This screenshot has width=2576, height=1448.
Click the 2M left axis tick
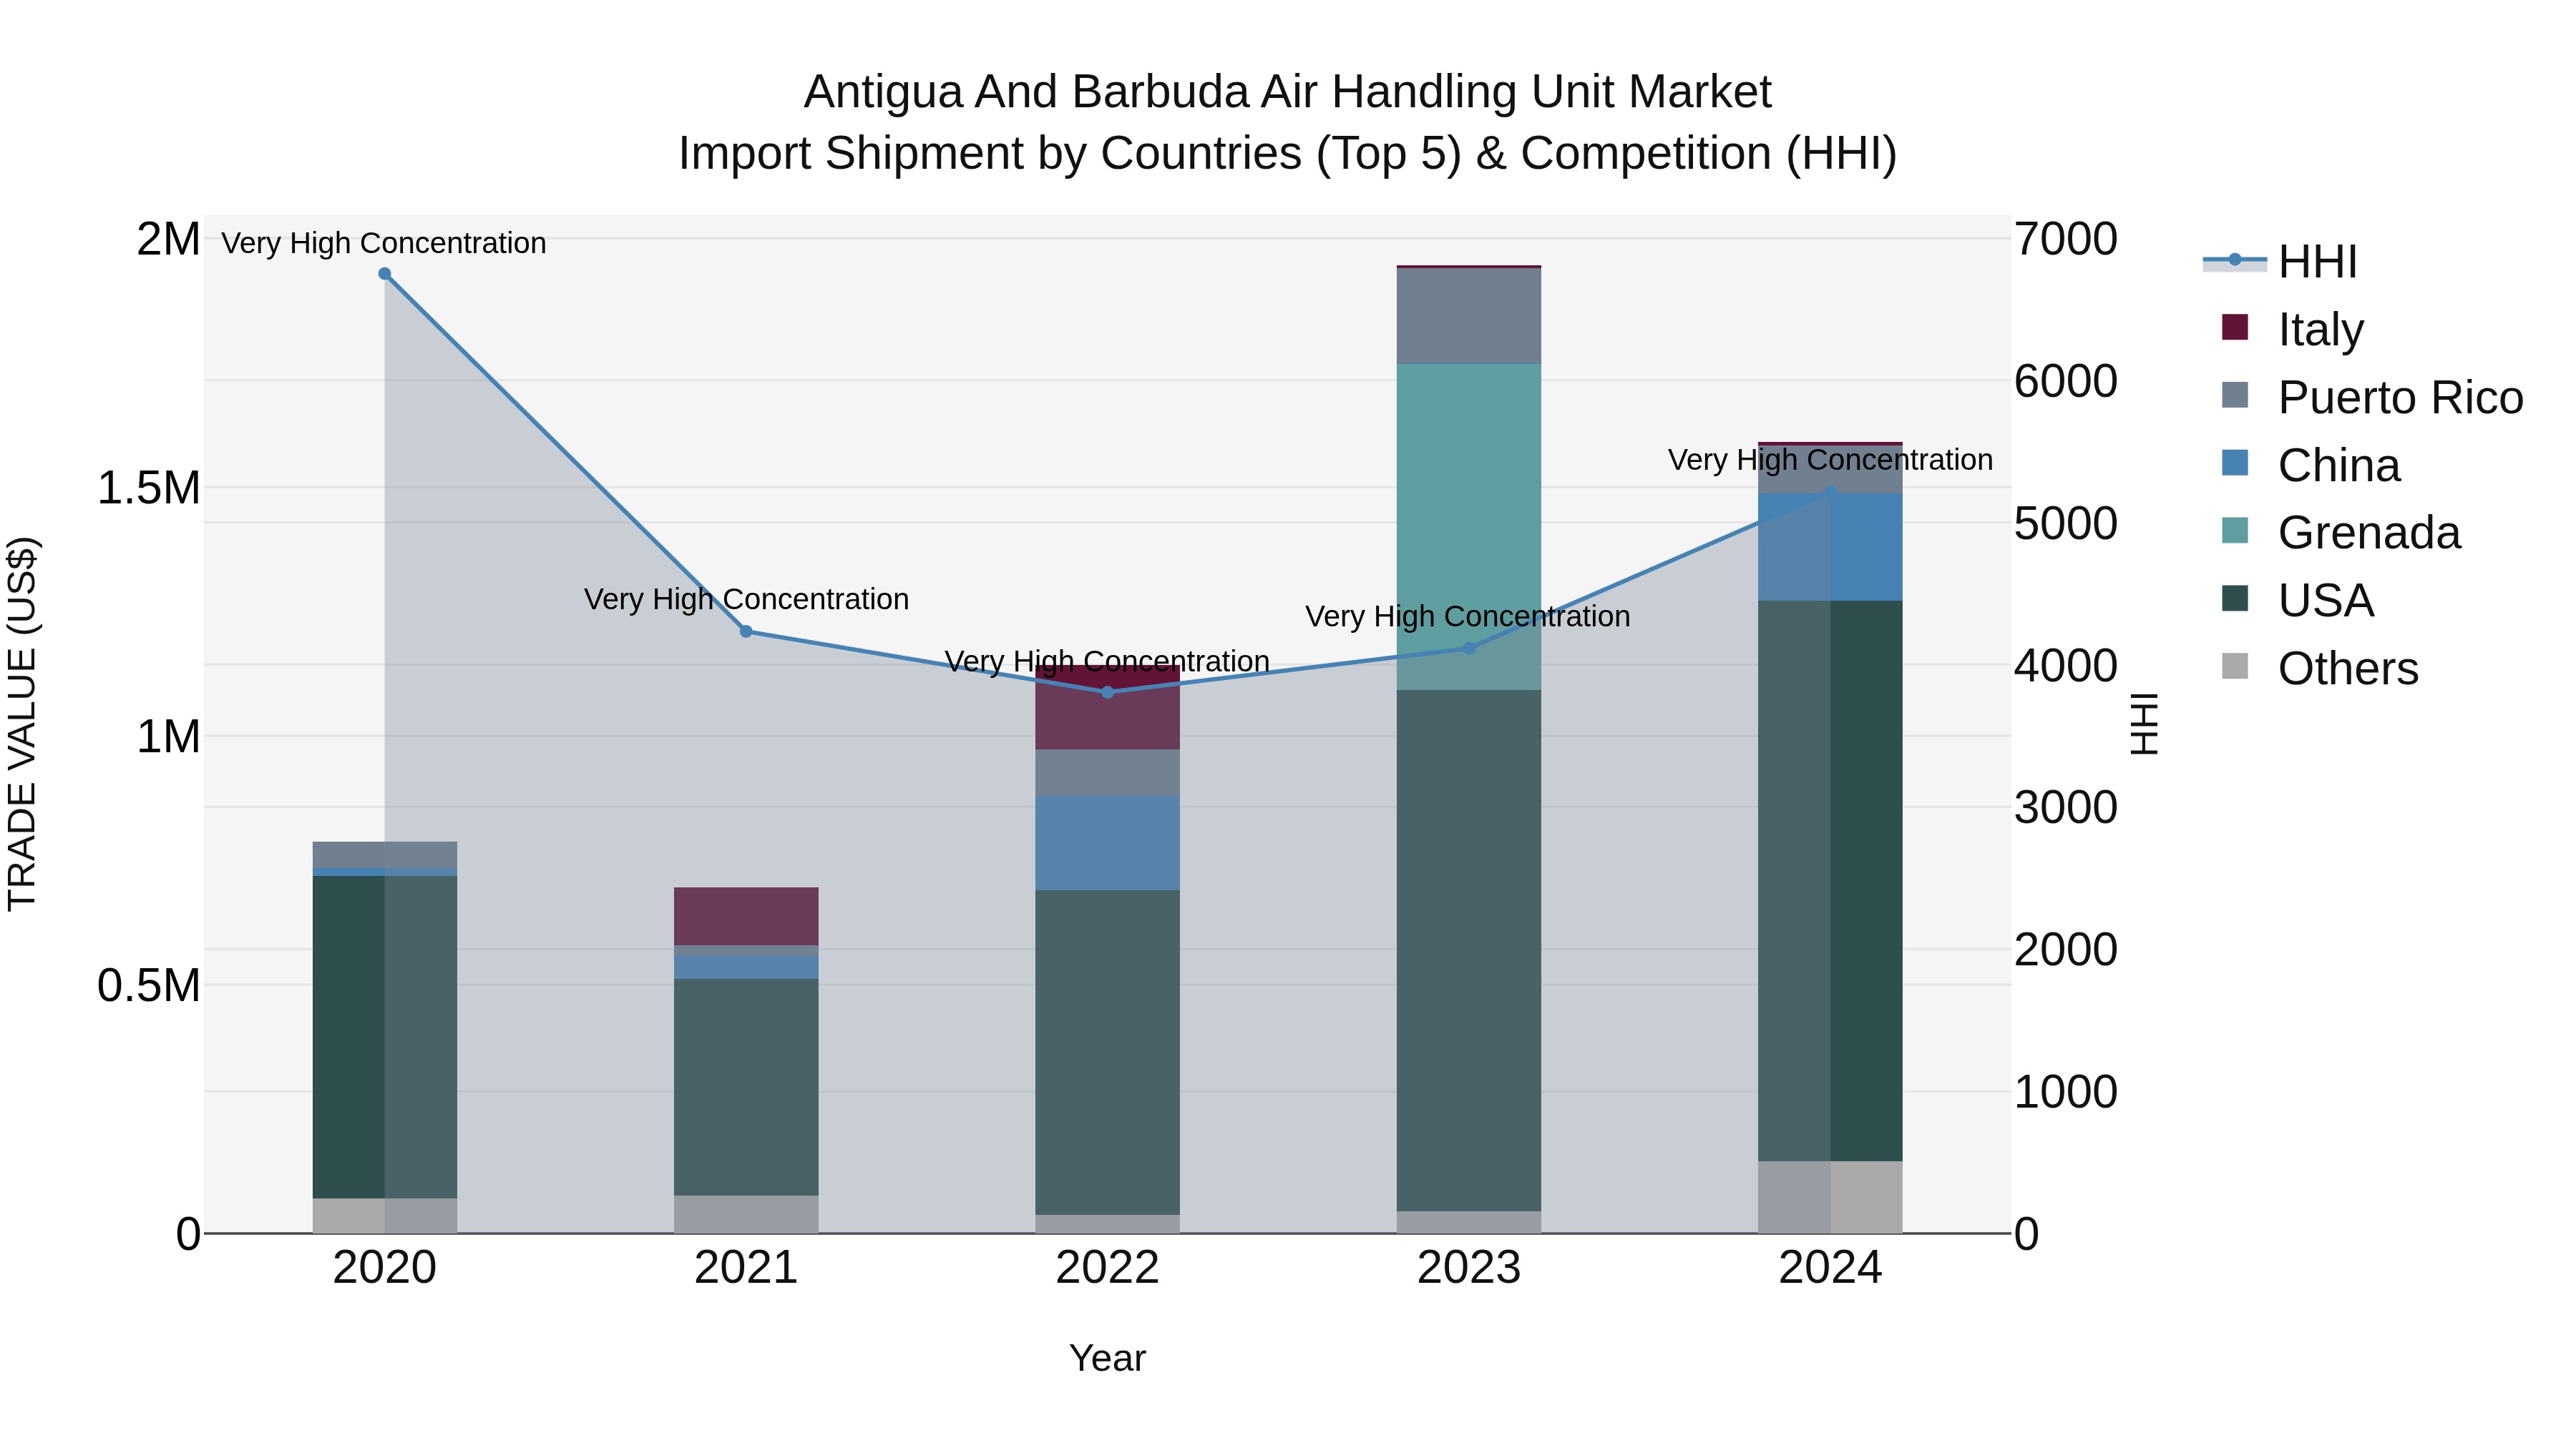pos(168,239)
